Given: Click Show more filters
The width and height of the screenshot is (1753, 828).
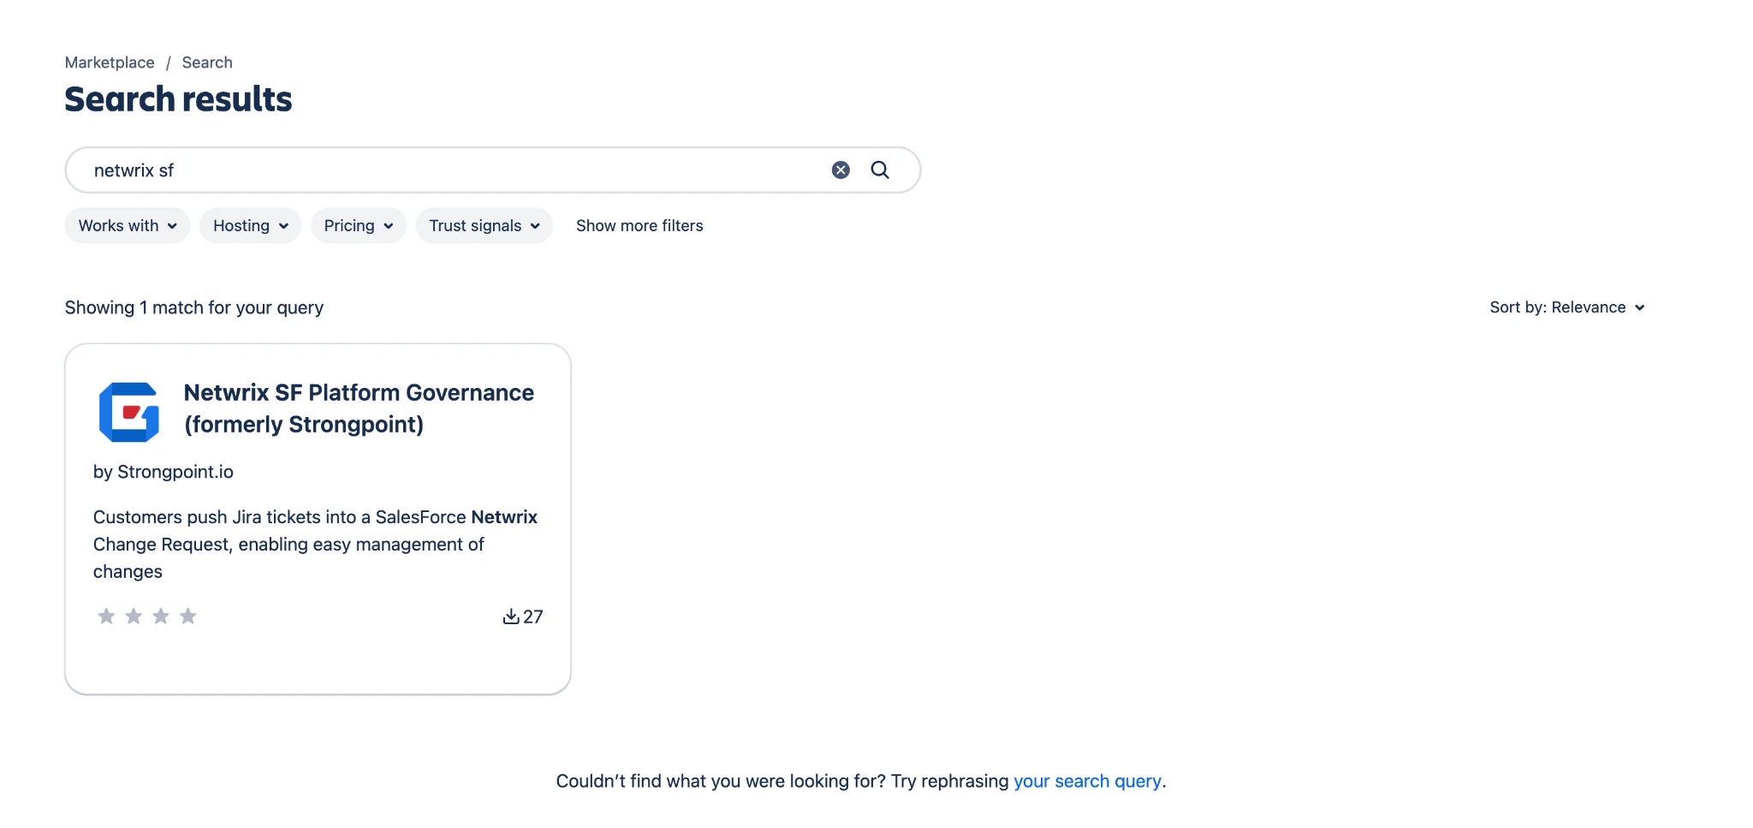Looking at the screenshot, I should tap(639, 225).
